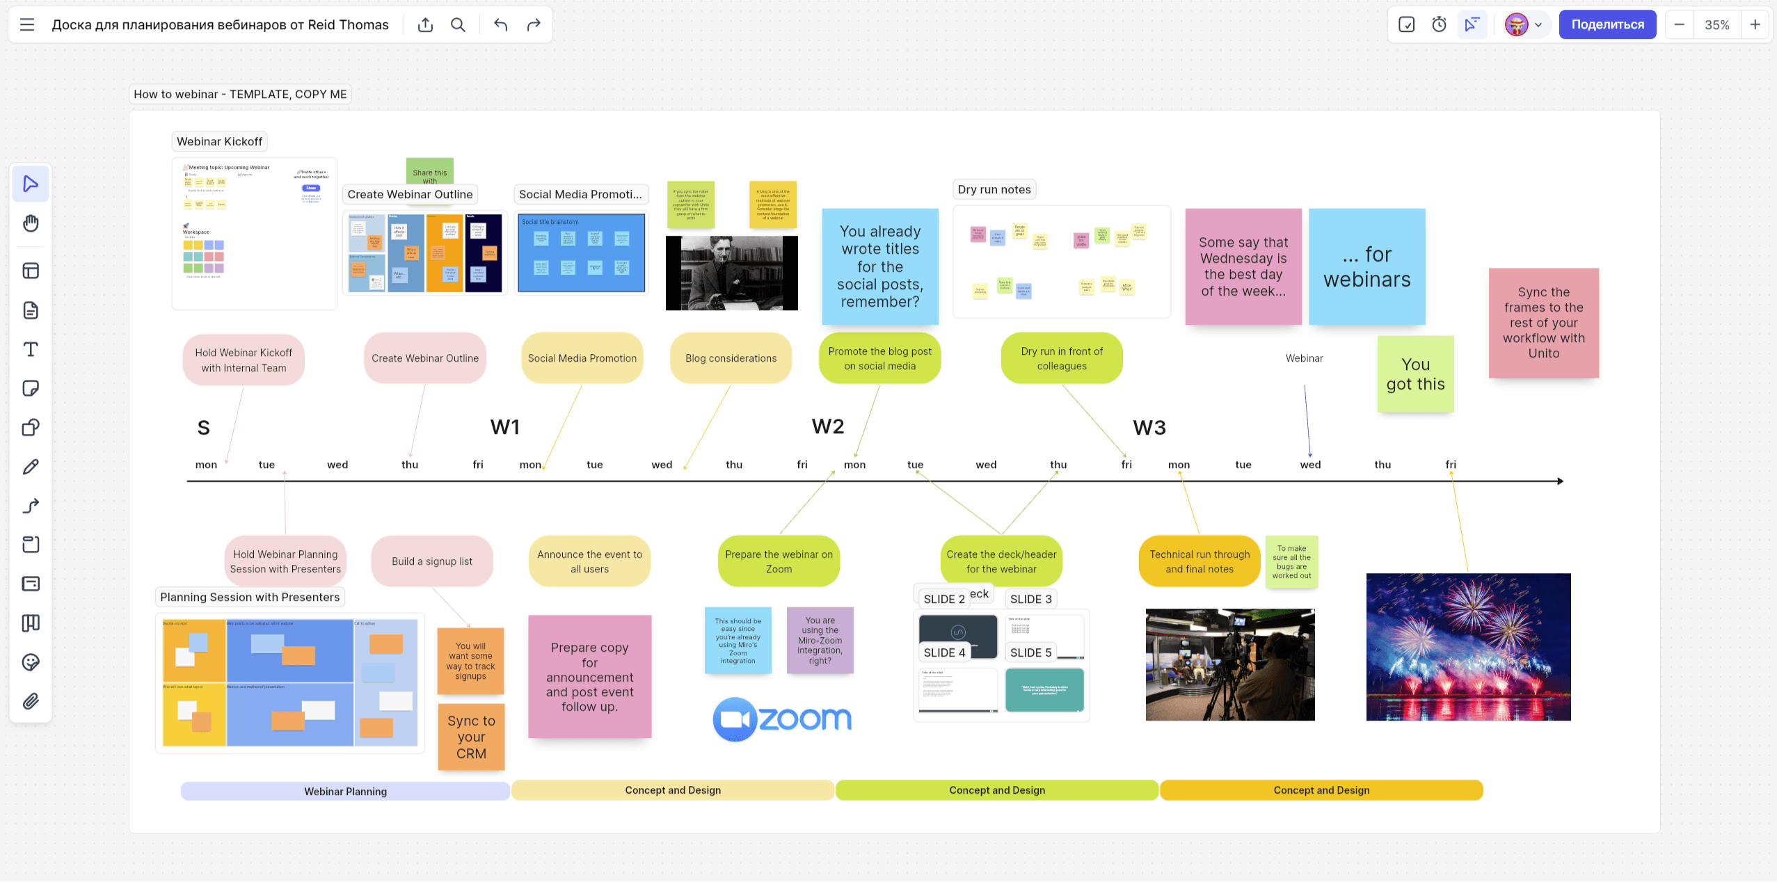1777x882 pixels.
Task: Select the connector arrow tool
Action: 31,506
